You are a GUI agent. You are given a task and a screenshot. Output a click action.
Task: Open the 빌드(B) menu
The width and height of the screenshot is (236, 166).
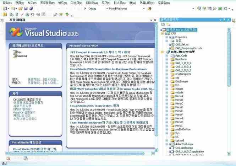62,3
